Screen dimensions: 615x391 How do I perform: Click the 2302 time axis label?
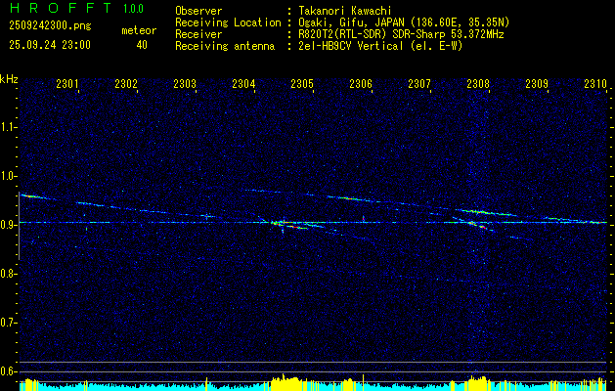click(126, 84)
